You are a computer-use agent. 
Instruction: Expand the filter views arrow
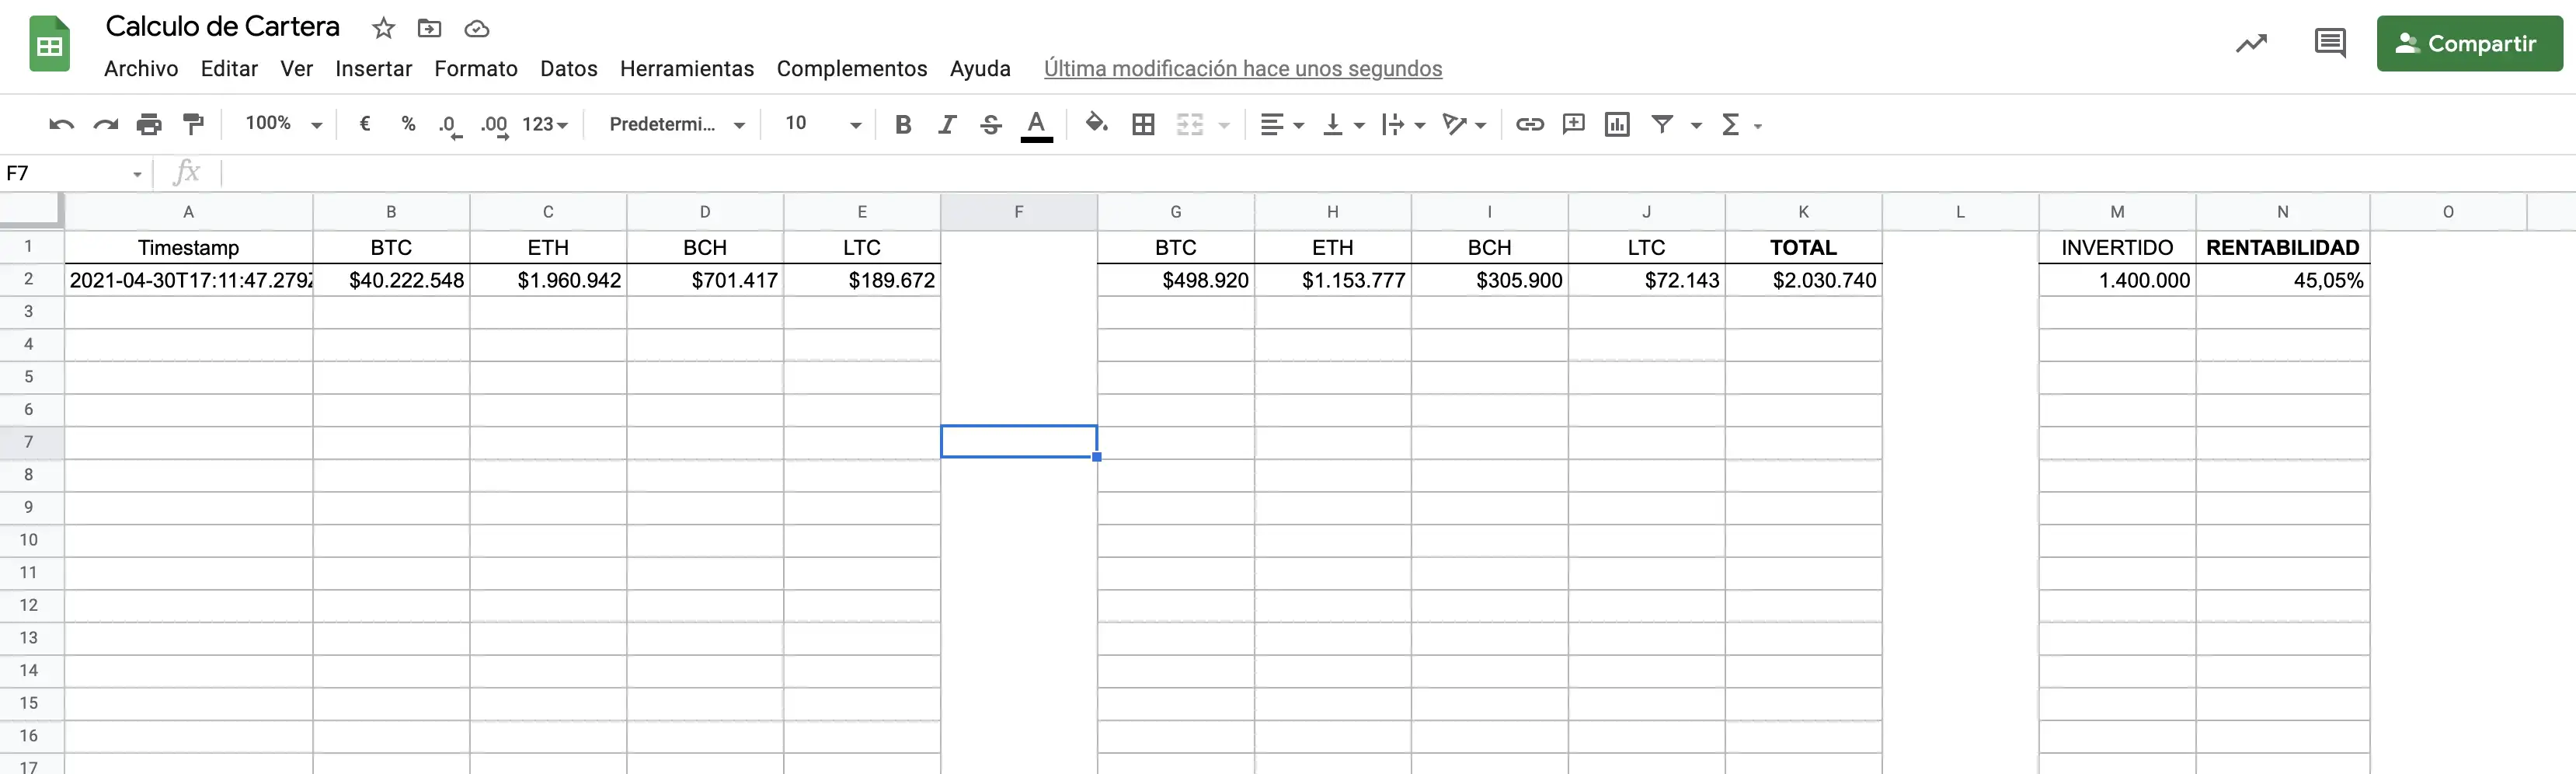1696,125
